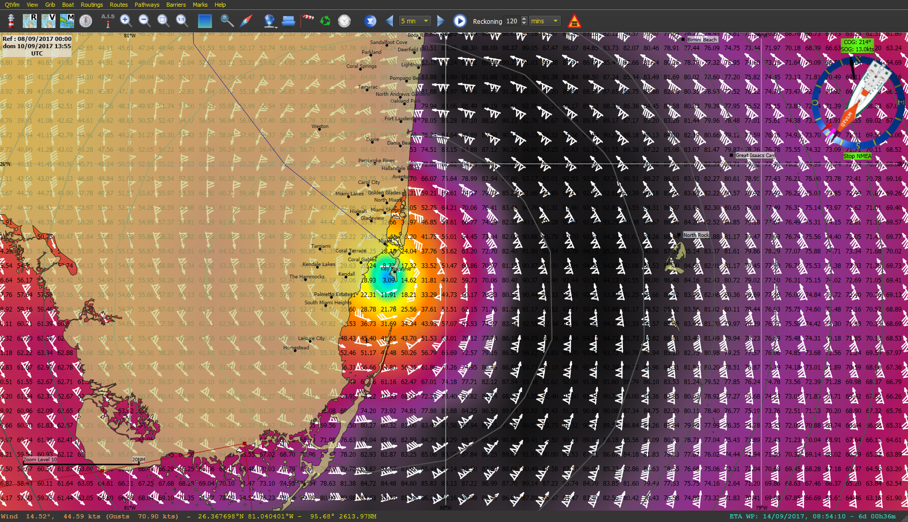Start the grib animation play button
This screenshot has height=522, width=908.
coord(460,21)
